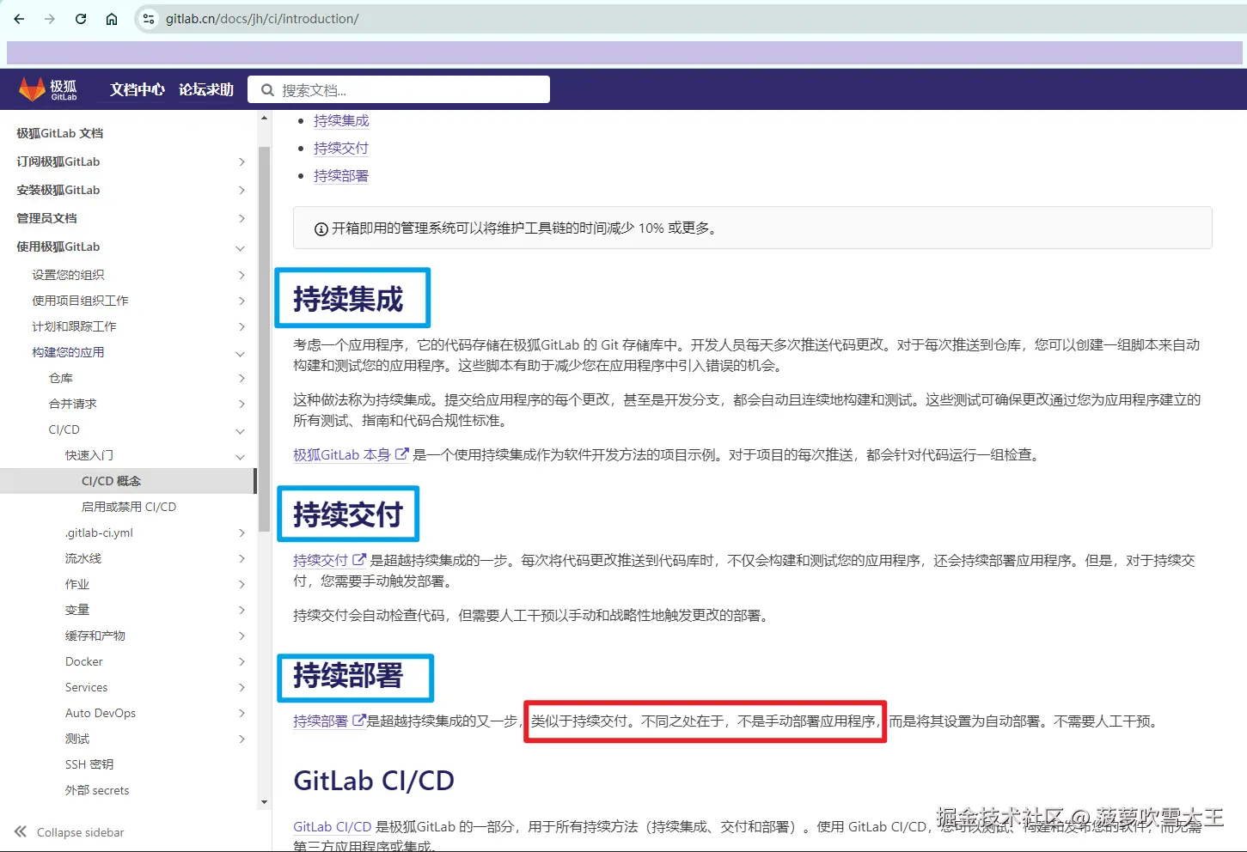Open the 持续集成 bullet link
Image resolution: width=1247 pixels, height=852 pixels.
340,120
